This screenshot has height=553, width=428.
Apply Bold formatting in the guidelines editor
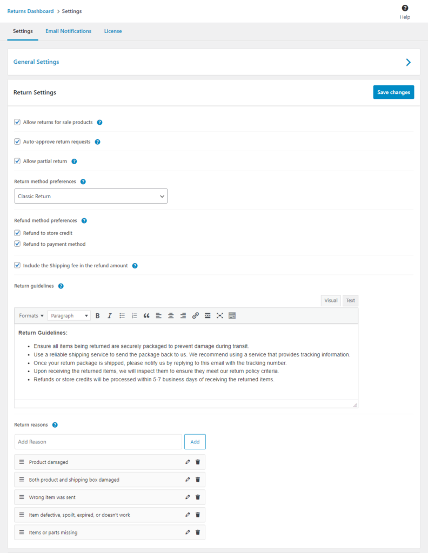(x=97, y=315)
